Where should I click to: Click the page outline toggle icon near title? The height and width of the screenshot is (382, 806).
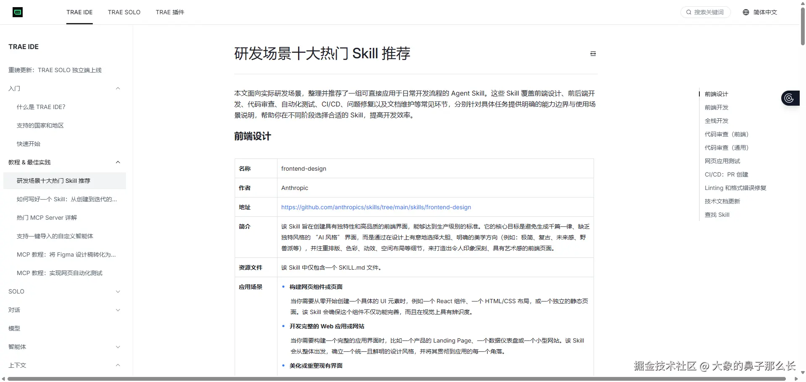593,53
